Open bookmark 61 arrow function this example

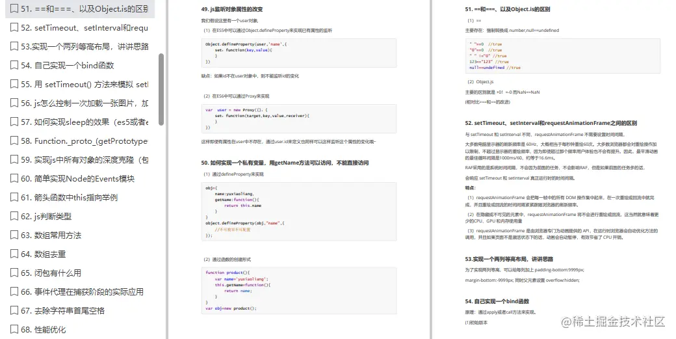(70, 198)
